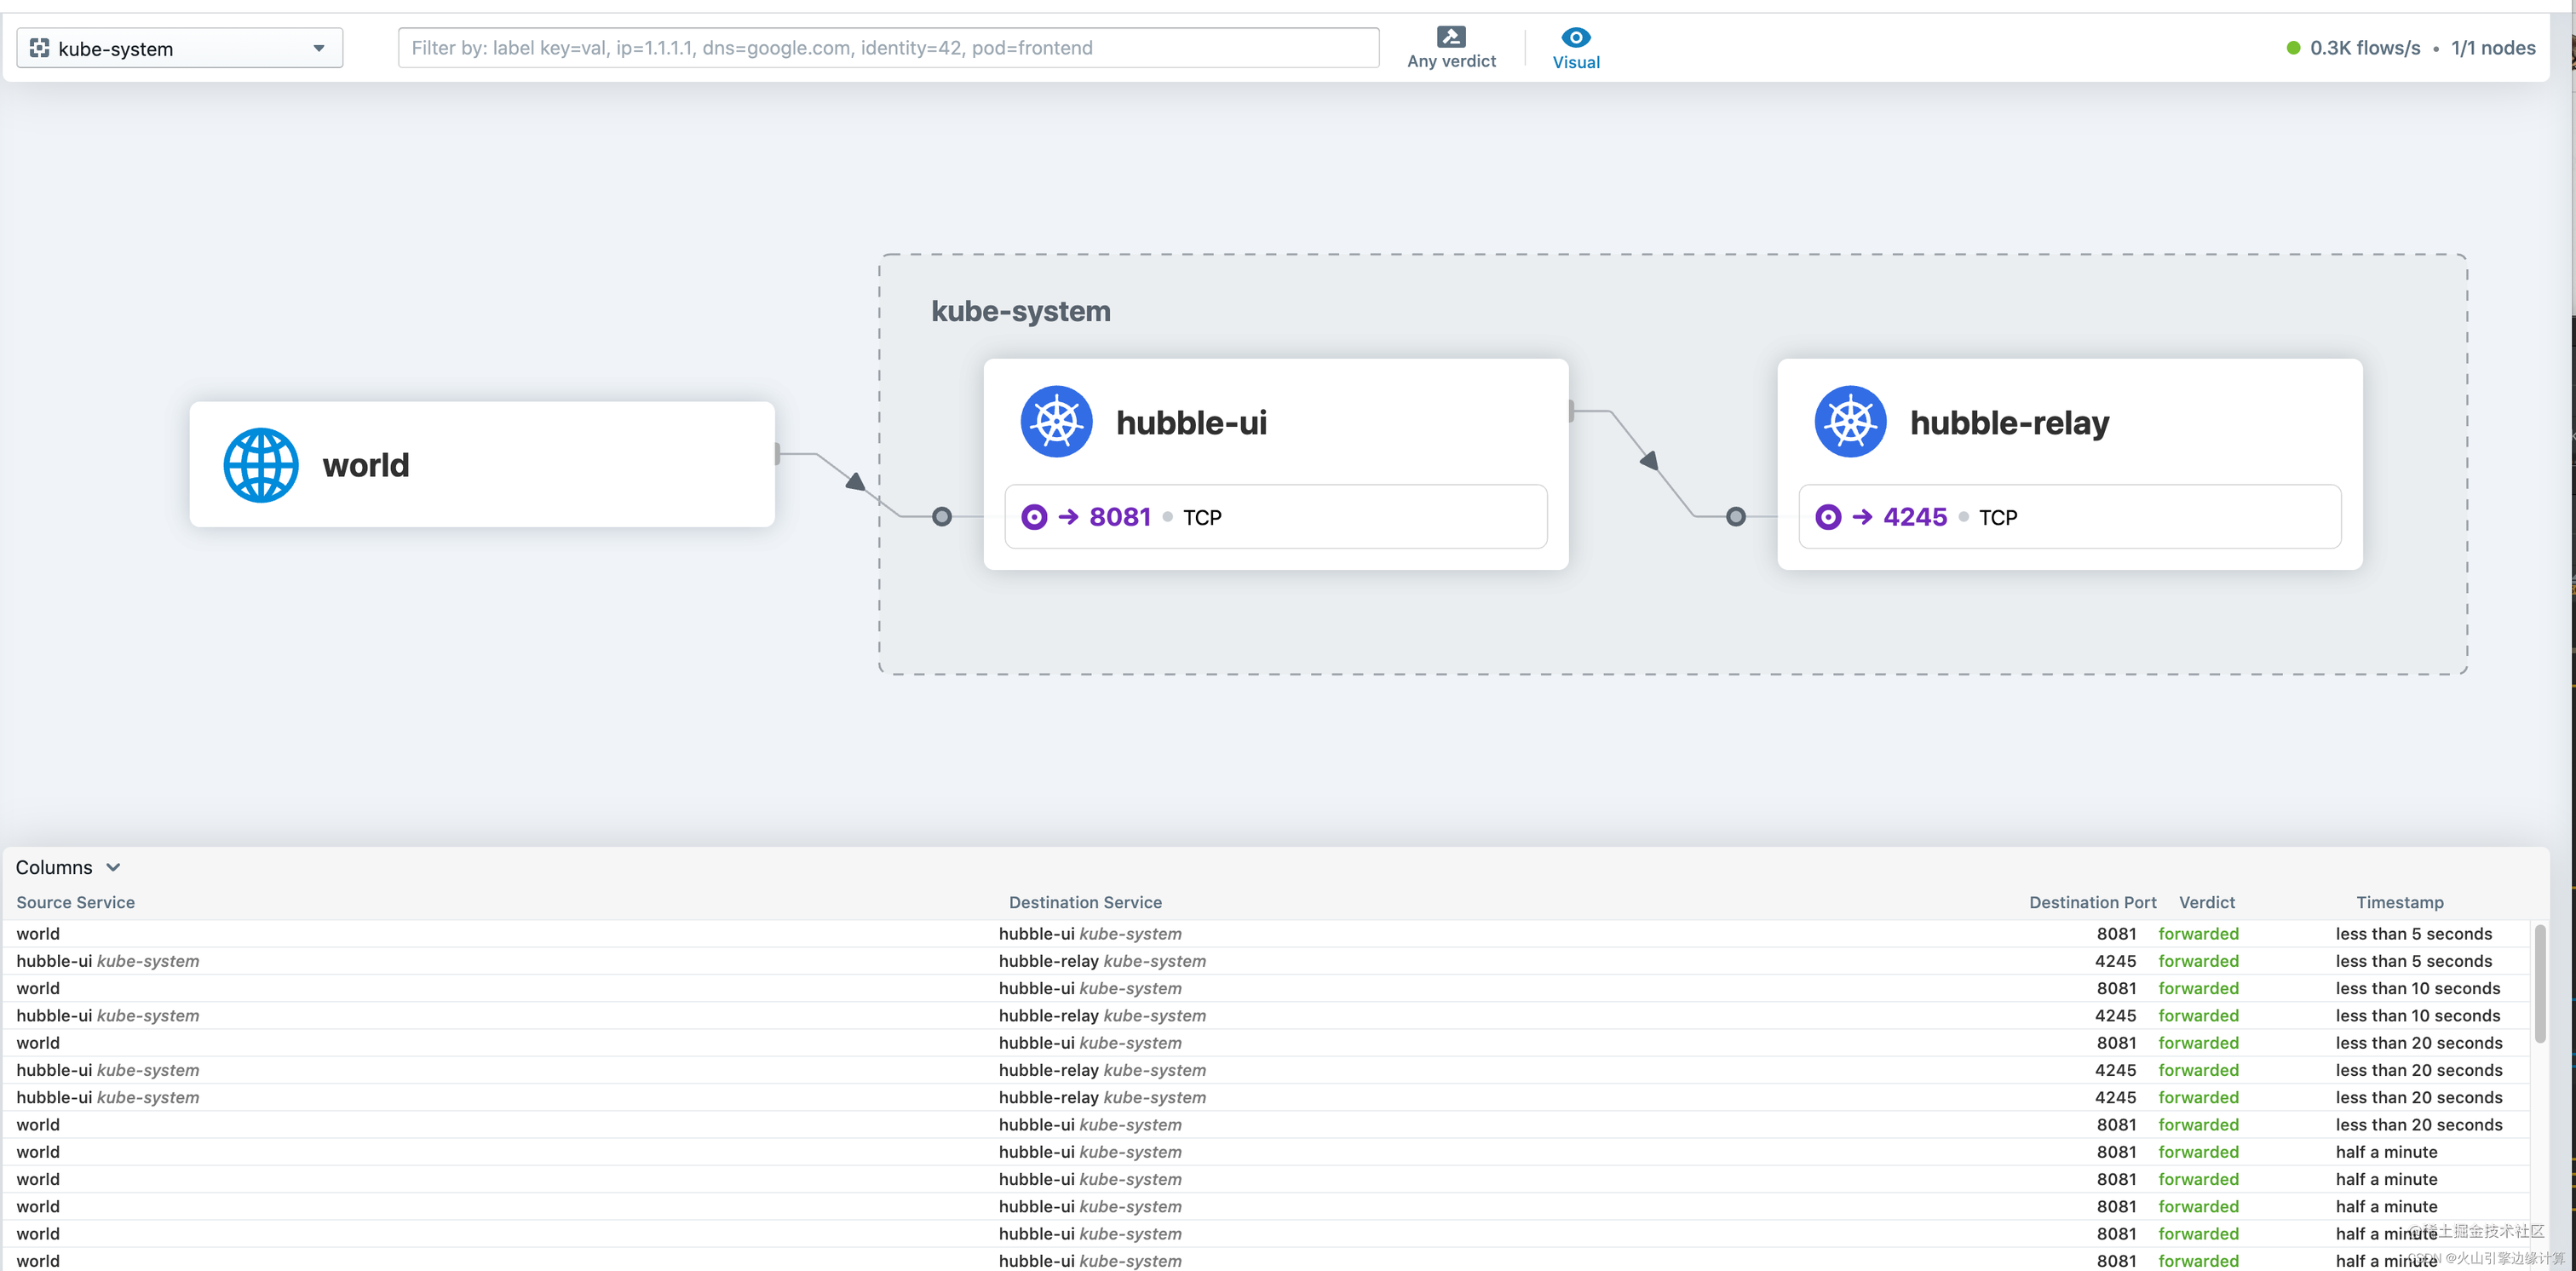The width and height of the screenshot is (2576, 1271).
Task: Click the 8081 TCP port row
Action: (1276, 517)
